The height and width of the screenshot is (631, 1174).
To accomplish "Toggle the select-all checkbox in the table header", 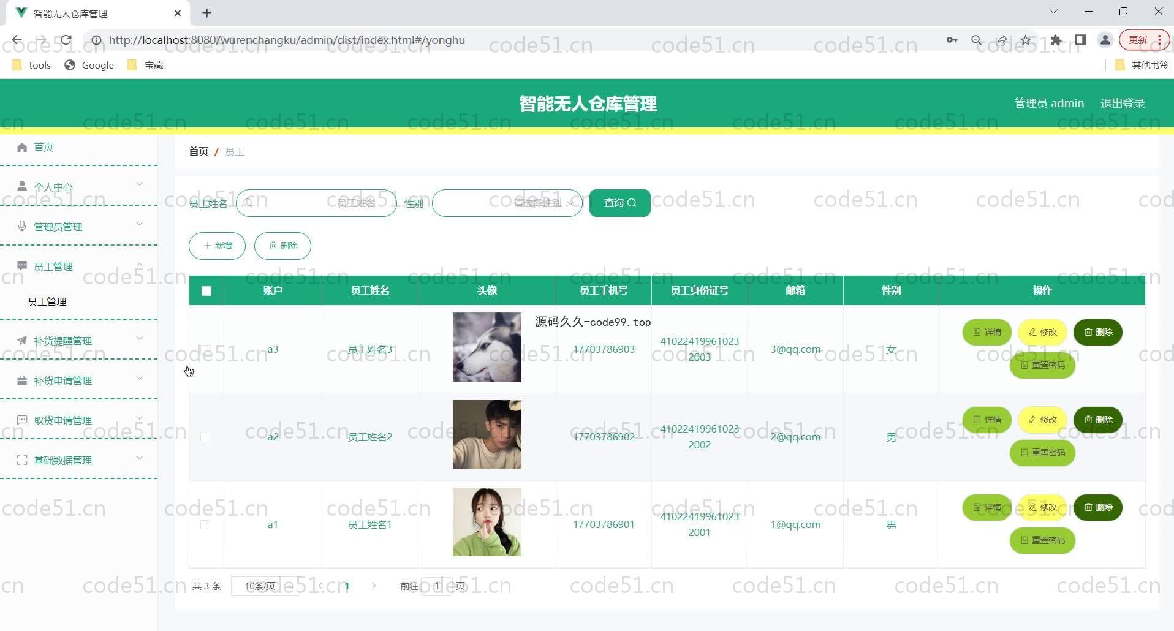I will tap(206, 291).
